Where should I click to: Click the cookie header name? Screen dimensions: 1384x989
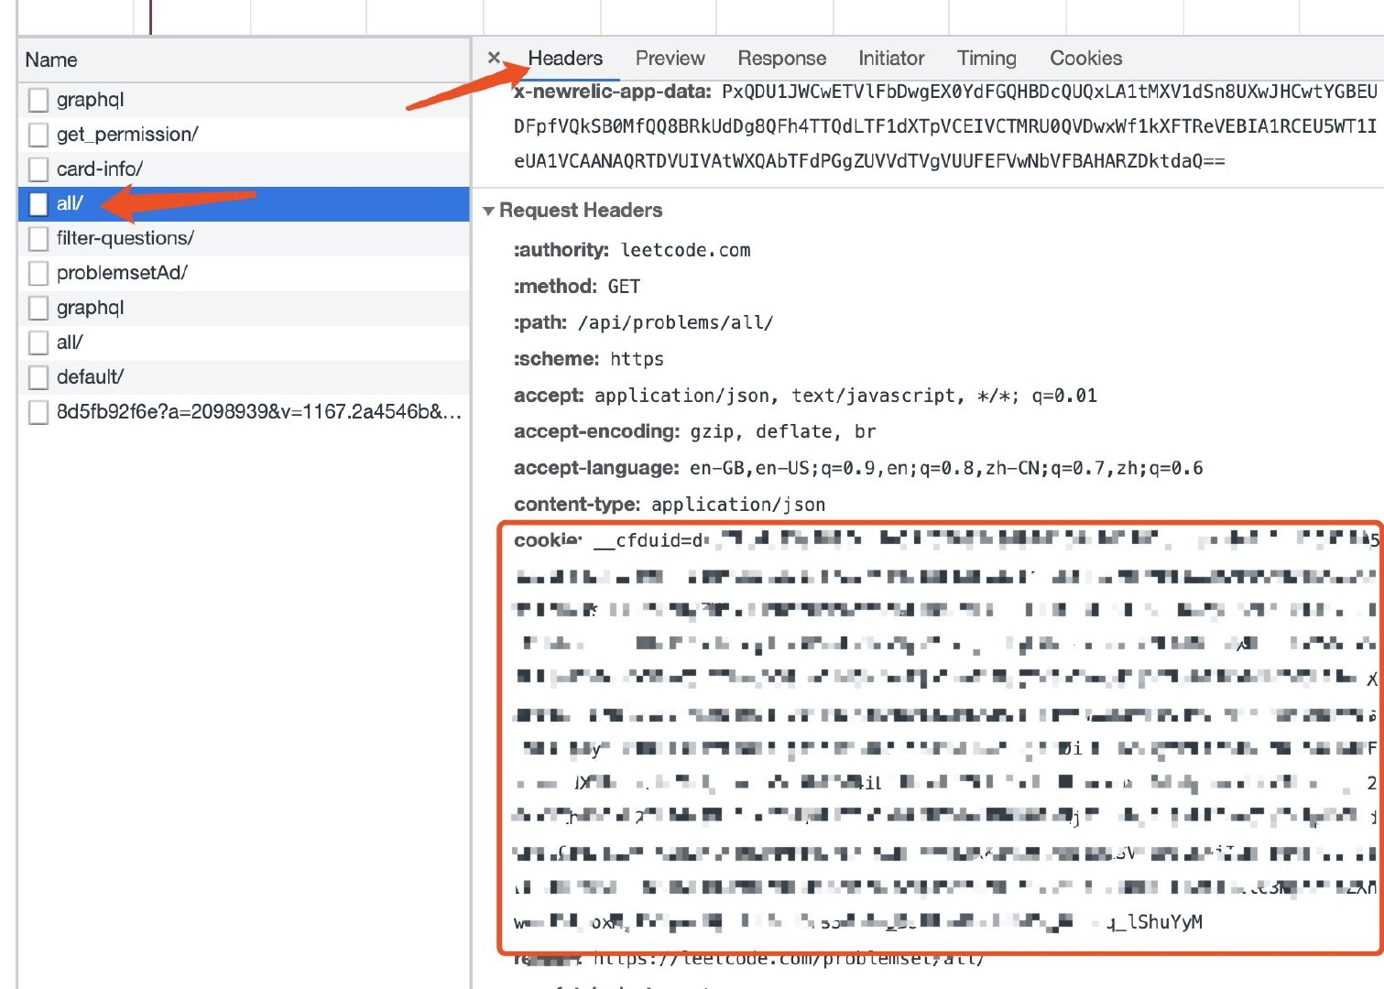(548, 540)
